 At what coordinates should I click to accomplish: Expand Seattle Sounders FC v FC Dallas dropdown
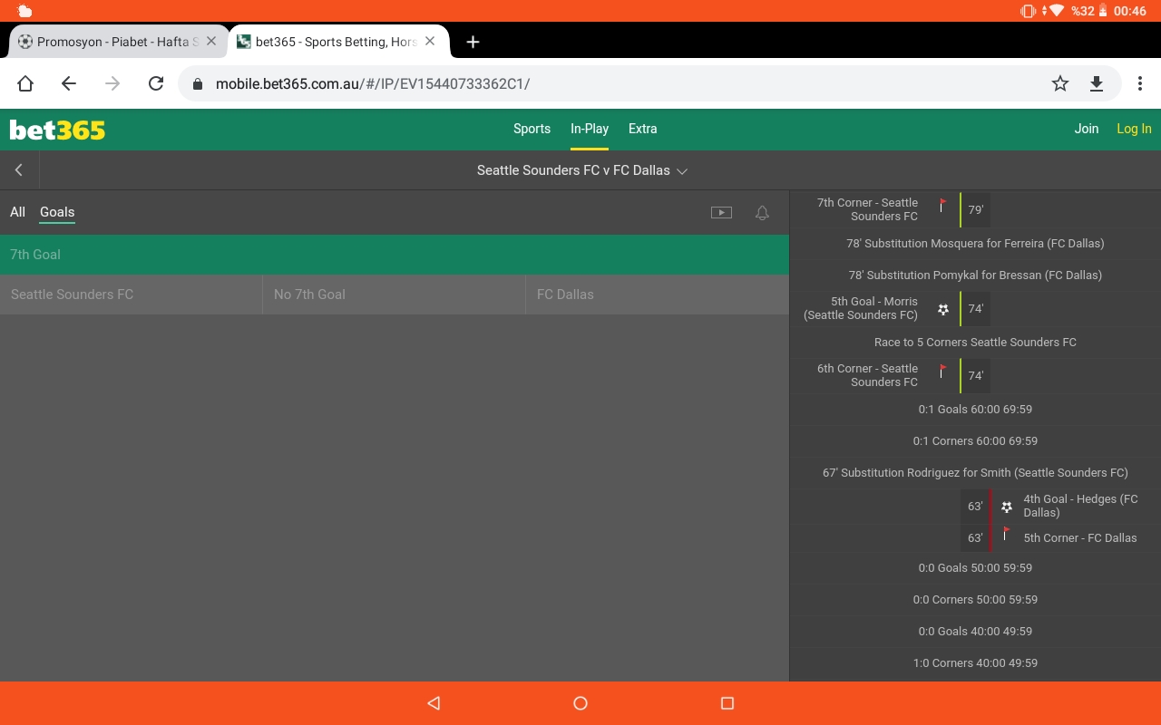582,170
